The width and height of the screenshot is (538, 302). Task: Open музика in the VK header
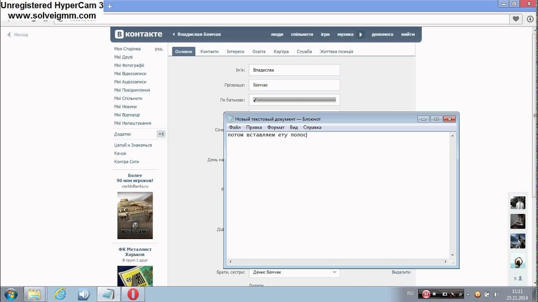pos(345,34)
